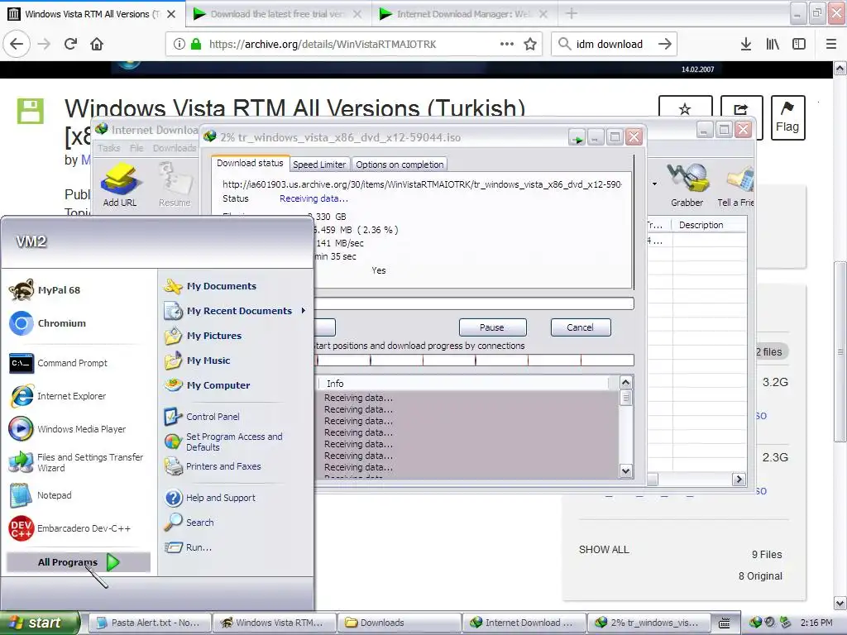The image size is (847, 635).
Task: Click the download progress bar
Action: coord(474,303)
